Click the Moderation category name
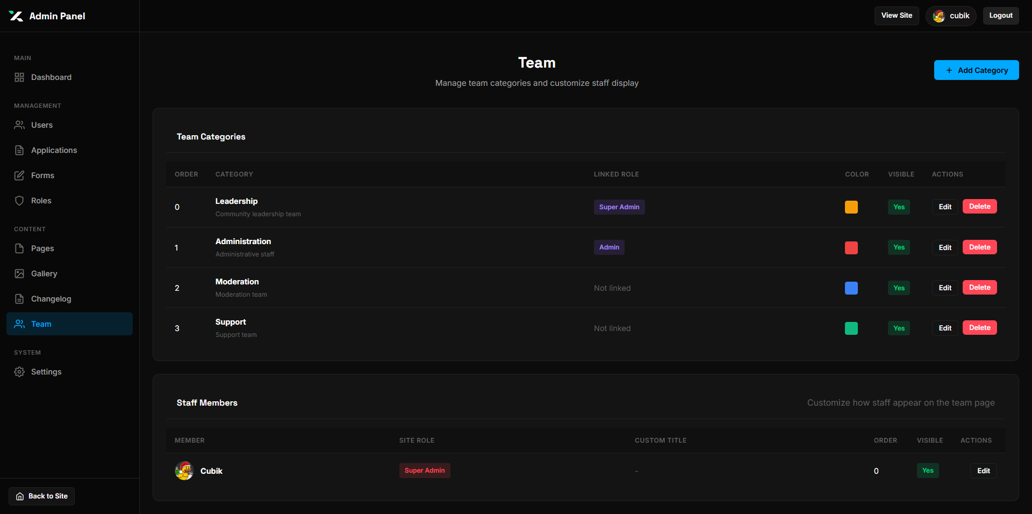This screenshot has width=1032, height=514. [237, 282]
